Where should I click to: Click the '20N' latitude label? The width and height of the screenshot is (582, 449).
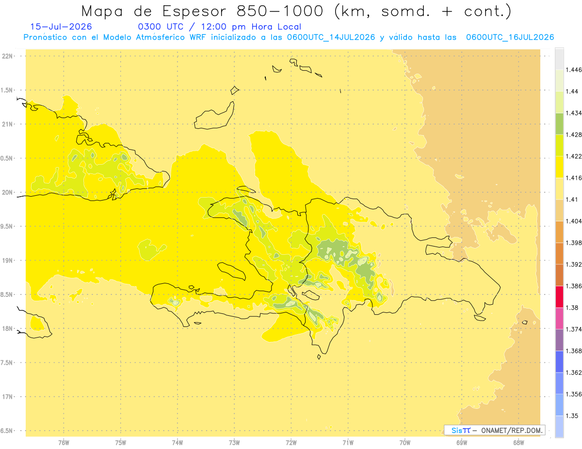click(7, 192)
